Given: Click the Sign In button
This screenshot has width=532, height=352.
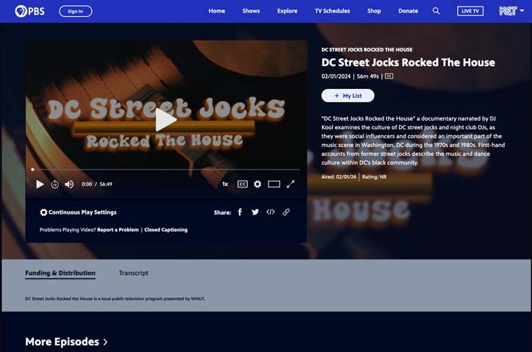Looking at the screenshot, I should tap(76, 11).
